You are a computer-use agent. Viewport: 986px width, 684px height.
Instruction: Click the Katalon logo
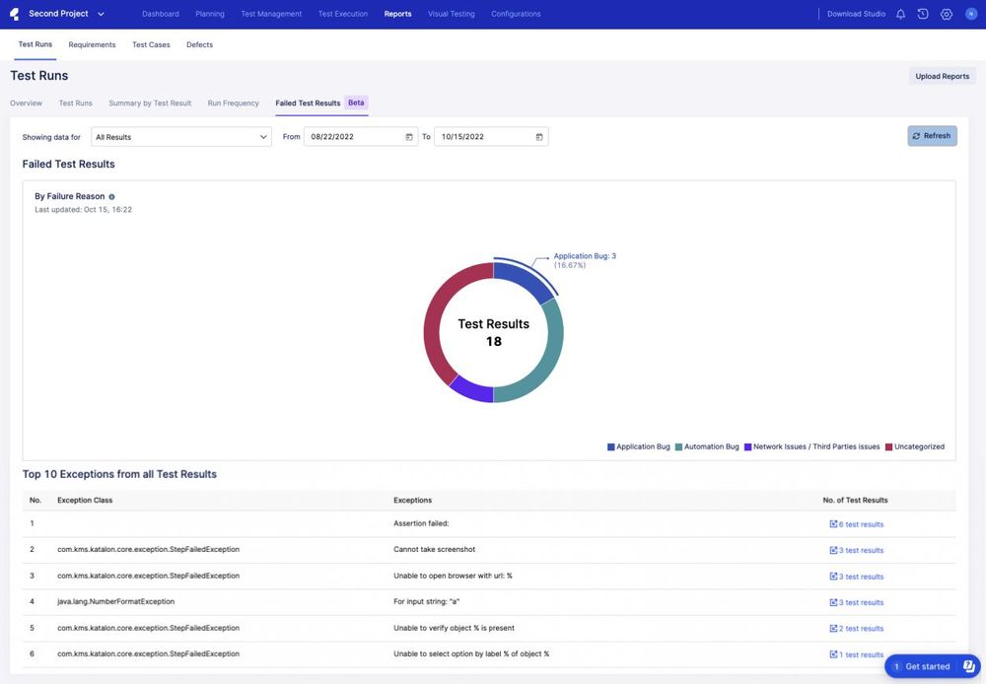12,12
